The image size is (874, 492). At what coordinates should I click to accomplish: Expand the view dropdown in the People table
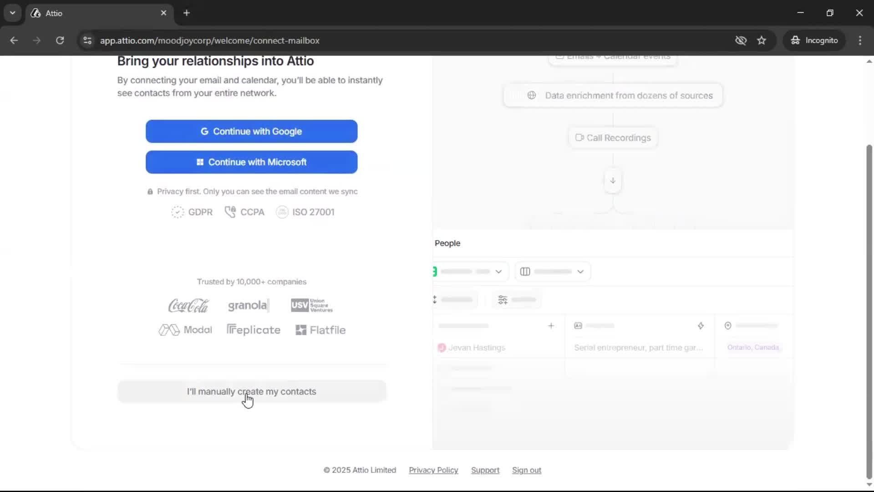[x=552, y=271]
